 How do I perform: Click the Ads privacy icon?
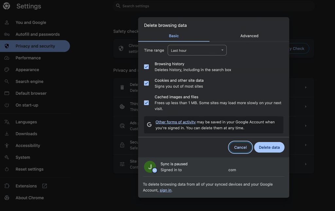pos(122,126)
